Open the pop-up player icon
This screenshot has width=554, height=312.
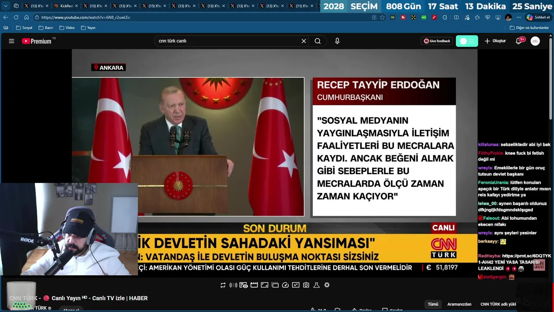[275, 285]
